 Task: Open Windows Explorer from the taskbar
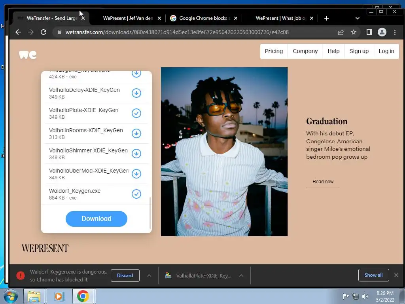(34, 296)
